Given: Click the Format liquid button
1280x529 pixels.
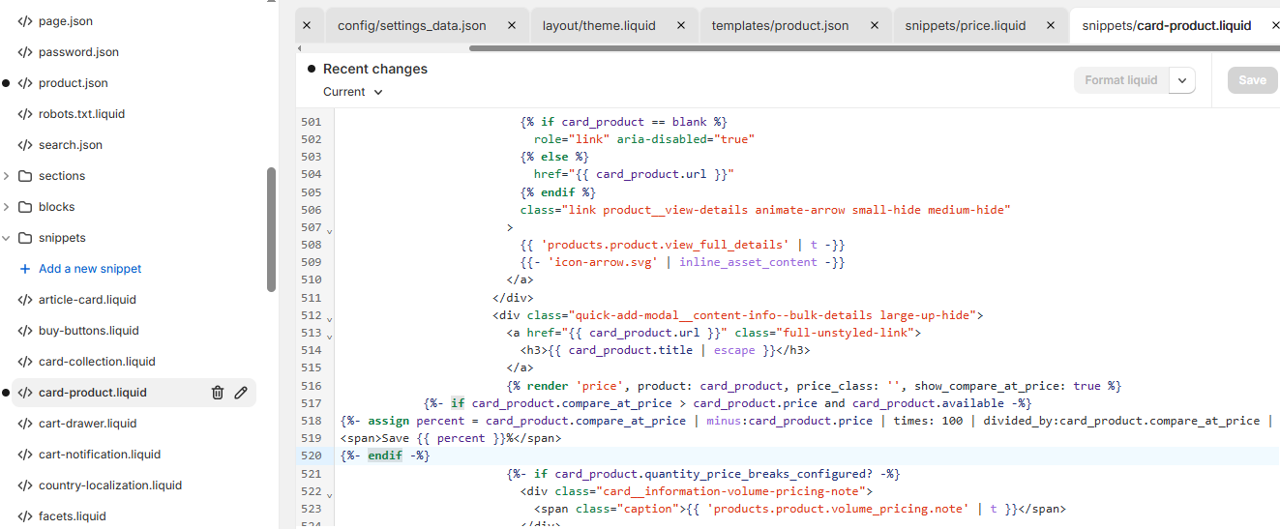Looking at the screenshot, I should [1120, 80].
